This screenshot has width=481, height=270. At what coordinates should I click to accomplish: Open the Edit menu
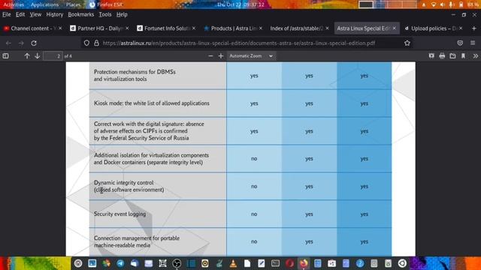point(20,14)
